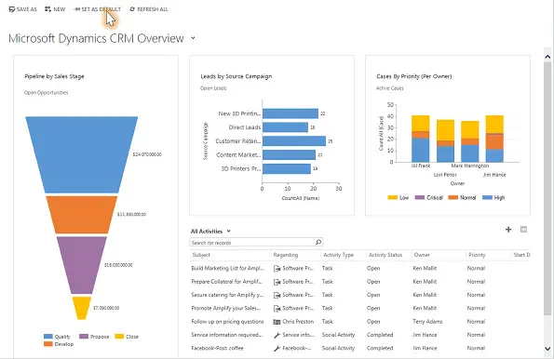
Task: Sort by Activity Status column header
Action: 385,255
